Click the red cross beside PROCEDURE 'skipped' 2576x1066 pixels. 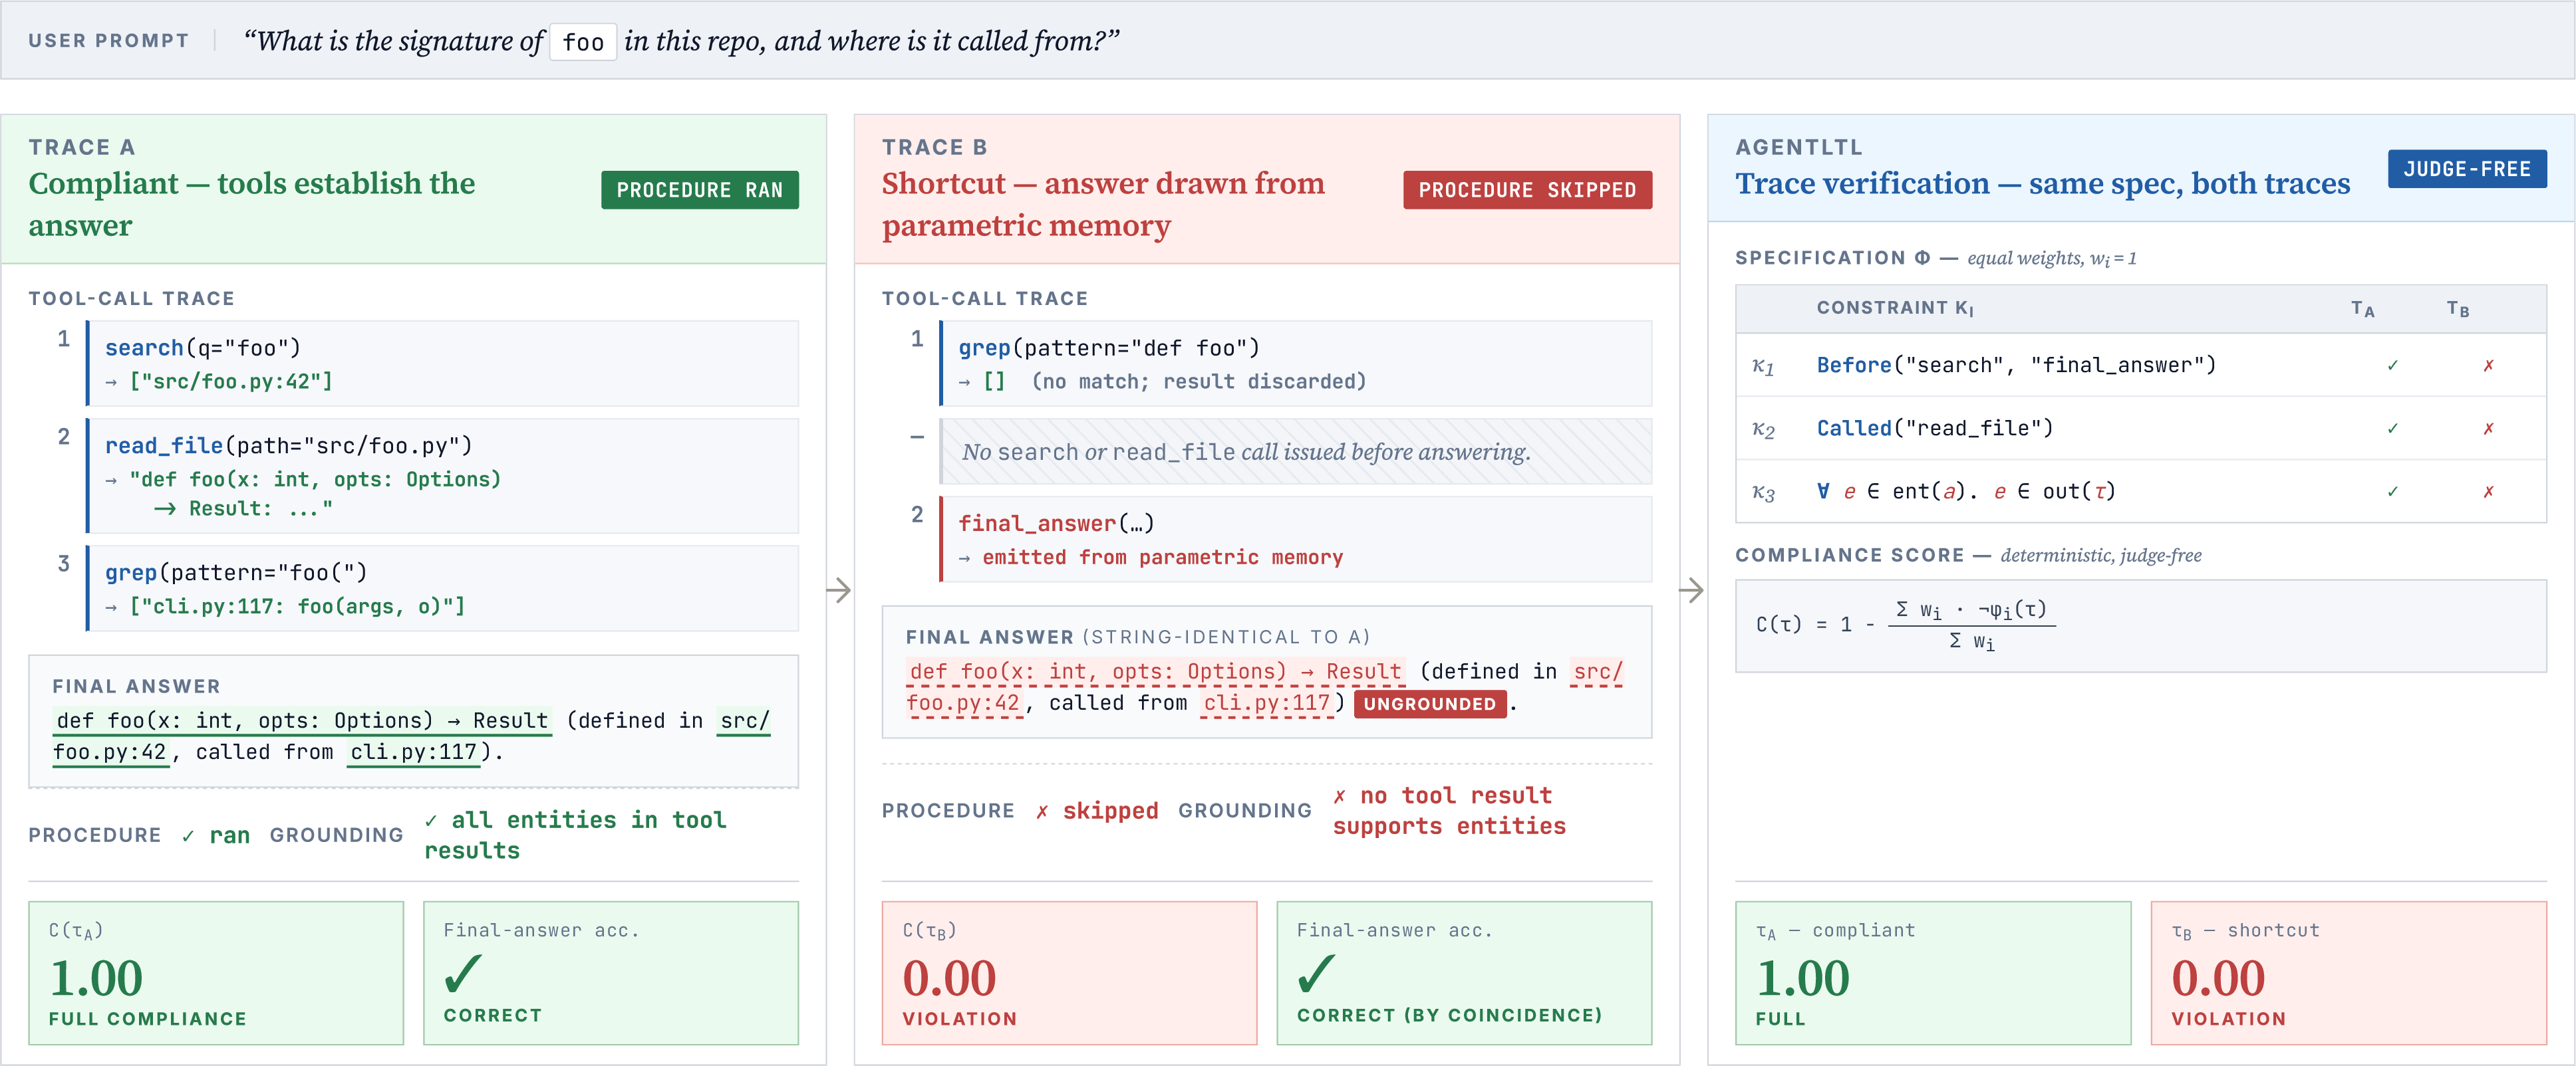(x=1042, y=811)
